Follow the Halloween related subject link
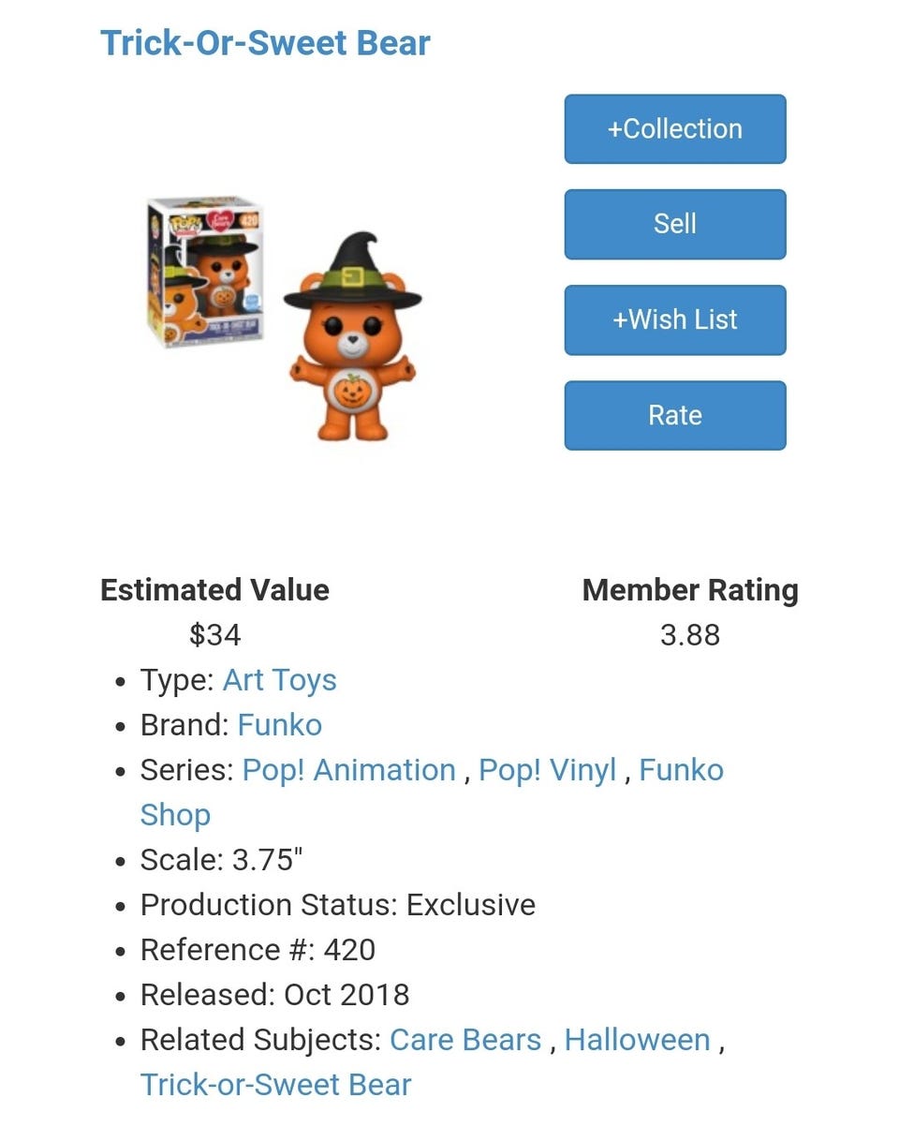899x1126 pixels. click(x=637, y=1040)
